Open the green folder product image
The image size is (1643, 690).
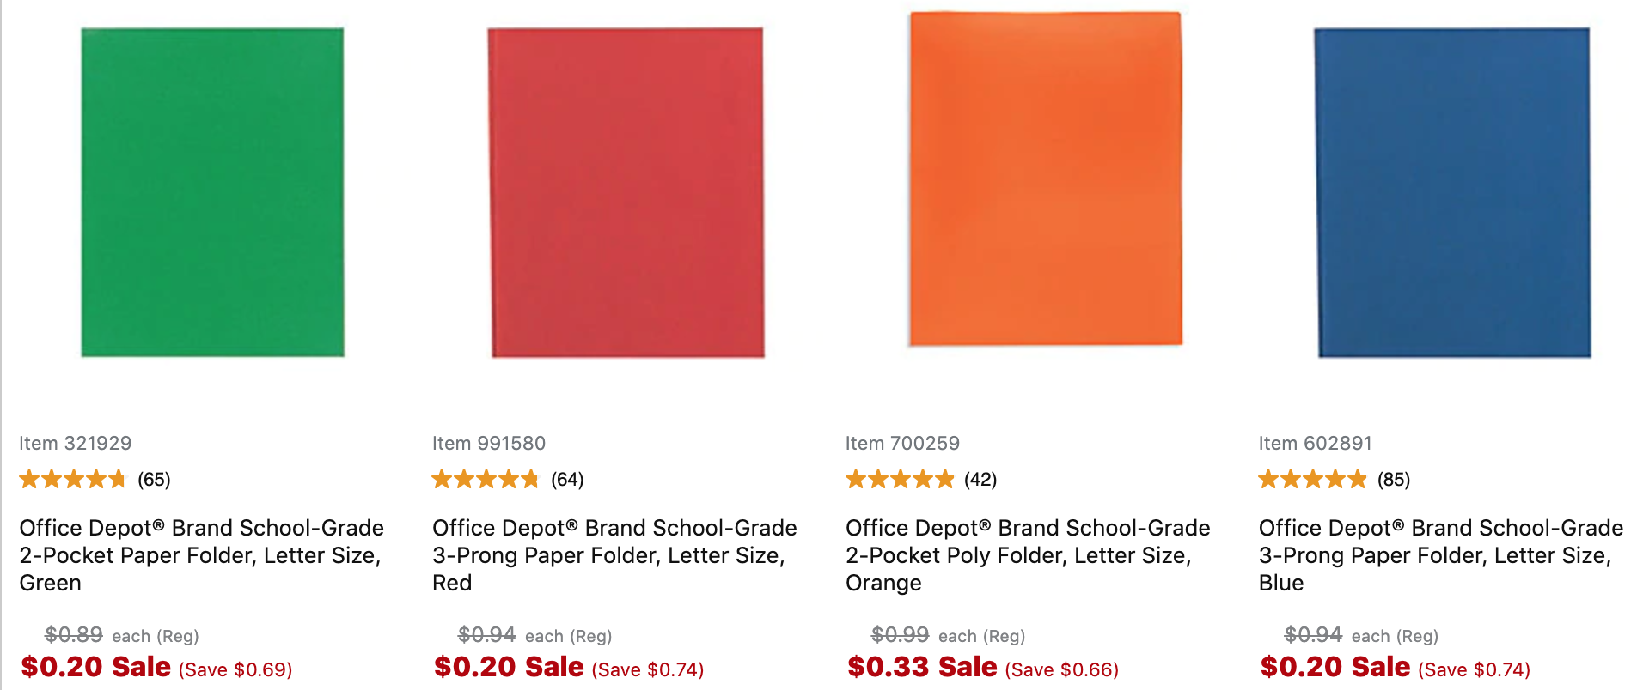pos(212,192)
